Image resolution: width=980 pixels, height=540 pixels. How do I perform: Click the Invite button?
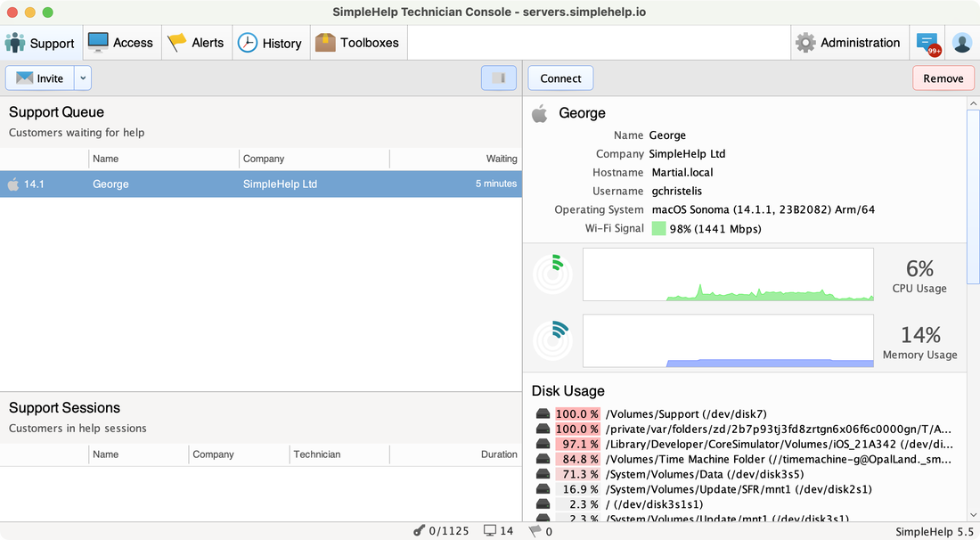40,78
